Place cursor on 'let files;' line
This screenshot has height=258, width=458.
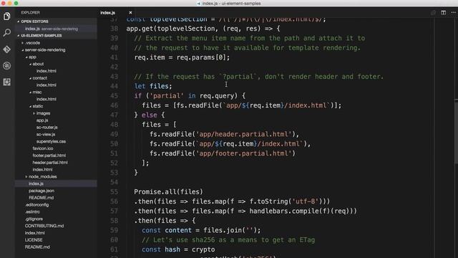153,86
